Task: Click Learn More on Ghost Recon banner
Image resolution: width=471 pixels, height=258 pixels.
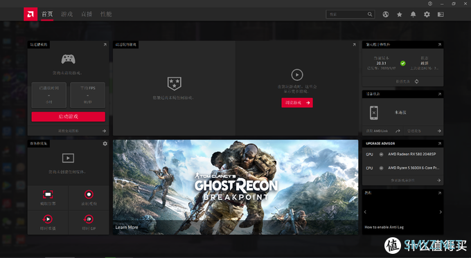Action: (127, 228)
